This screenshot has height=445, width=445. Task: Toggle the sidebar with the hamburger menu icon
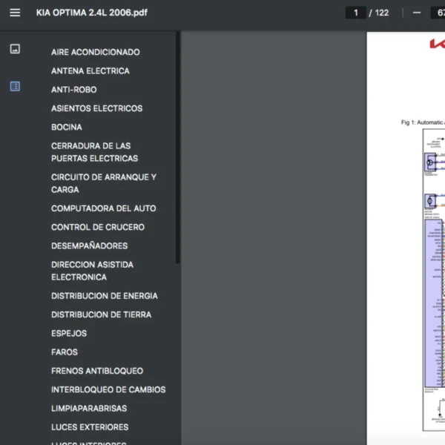click(x=15, y=13)
